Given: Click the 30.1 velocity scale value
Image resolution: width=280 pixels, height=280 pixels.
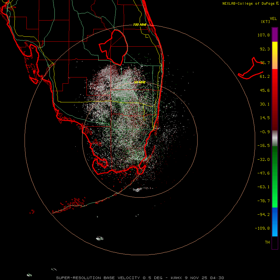Looking at the screenshot, I should (265, 104).
